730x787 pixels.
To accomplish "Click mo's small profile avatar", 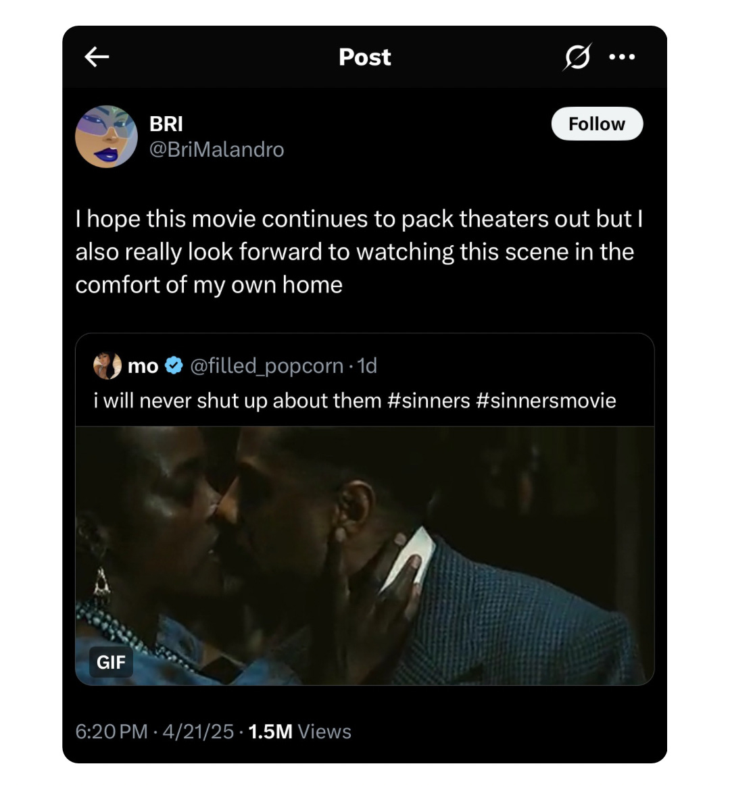I will pos(107,365).
